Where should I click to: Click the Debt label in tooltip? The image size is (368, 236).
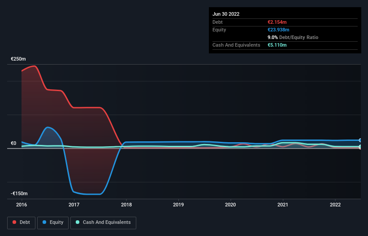point(217,22)
